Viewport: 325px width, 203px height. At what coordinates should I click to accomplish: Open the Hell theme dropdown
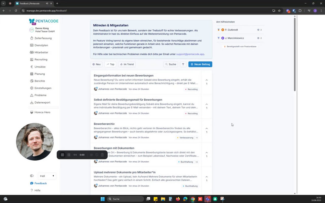coord(47,176)
